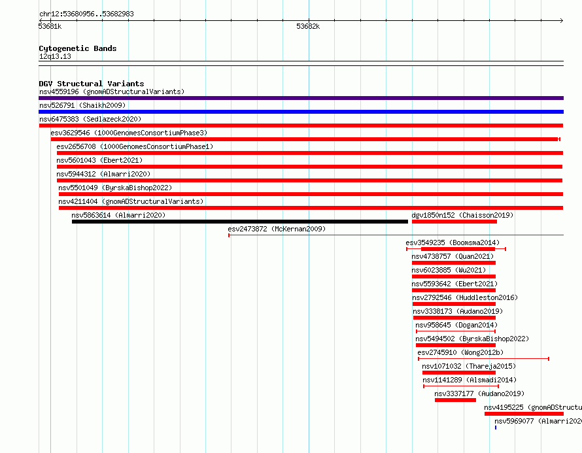Click the red nsv1071032 variant bar
Viewport: 582px width, 453px height.
point(459,373)
